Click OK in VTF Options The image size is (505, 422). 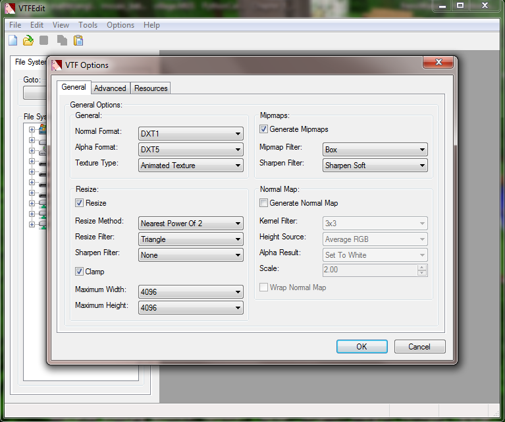tap(361, 347)
